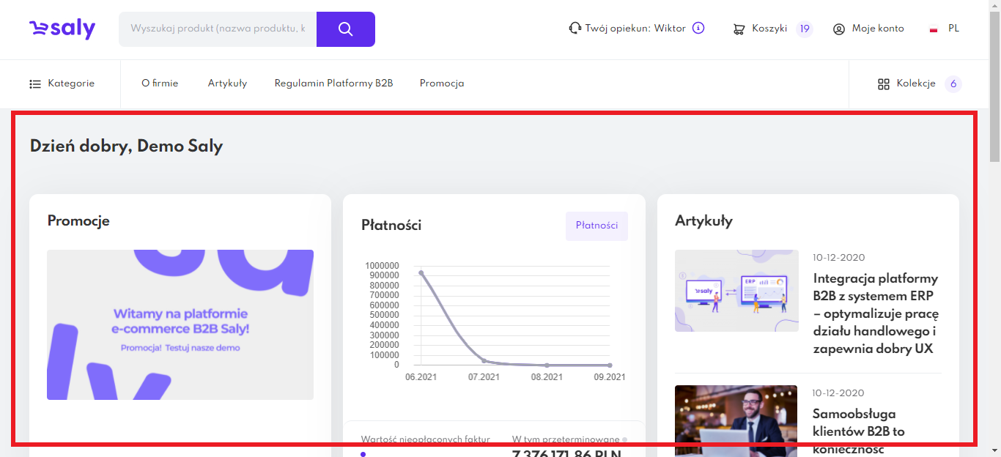Click the Płatności button in chart card
The width and height of the screenshot is (1001, 457).
pos(596,226)
